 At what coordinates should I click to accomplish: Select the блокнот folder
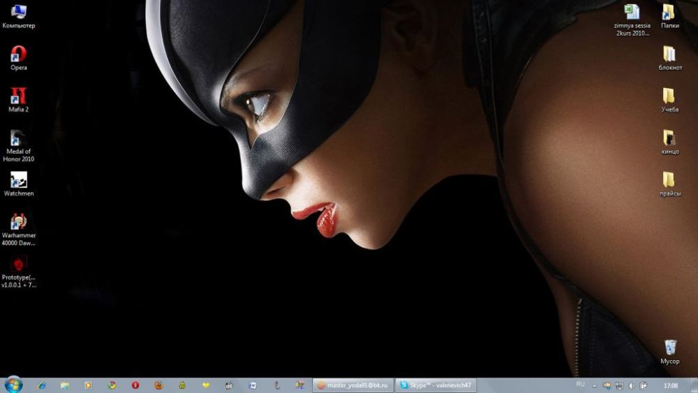pyautogui.click(x=669, y=59)
